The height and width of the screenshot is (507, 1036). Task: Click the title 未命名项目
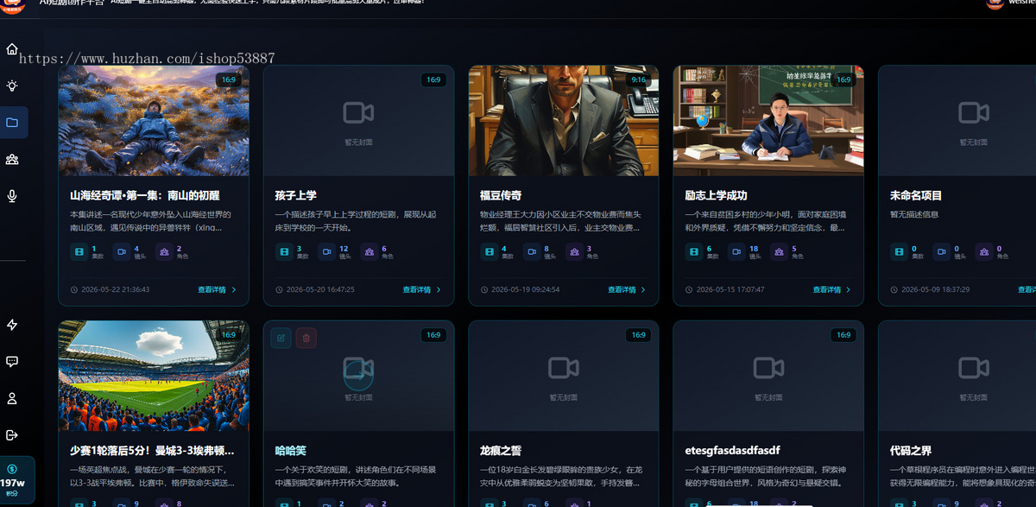click(916, 196)
